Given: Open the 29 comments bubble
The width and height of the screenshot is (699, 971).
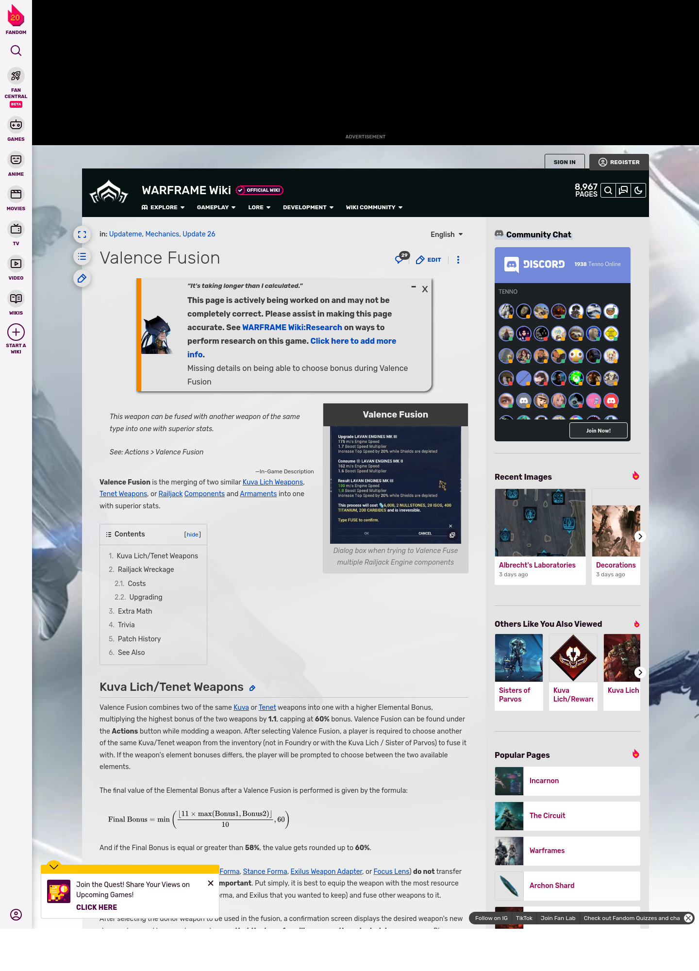Looking at the screenshot, I should point(402,258).
